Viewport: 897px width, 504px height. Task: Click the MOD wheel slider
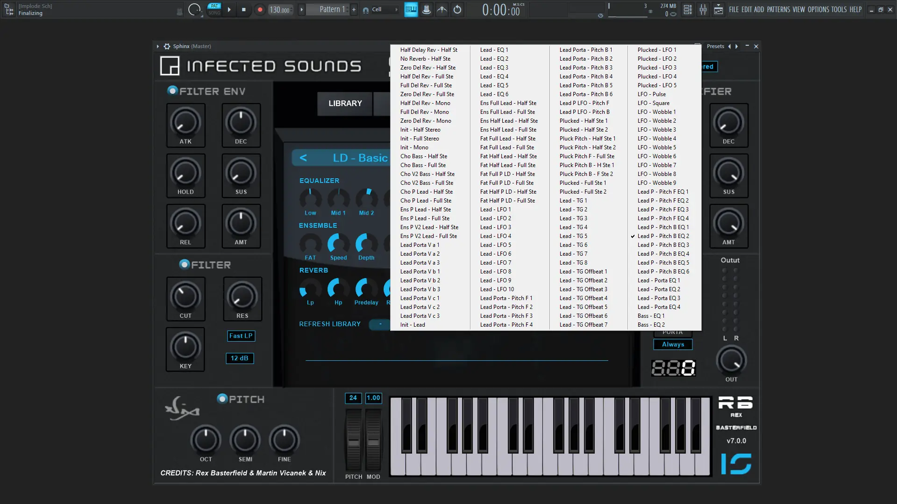click(x=373, y=441)
